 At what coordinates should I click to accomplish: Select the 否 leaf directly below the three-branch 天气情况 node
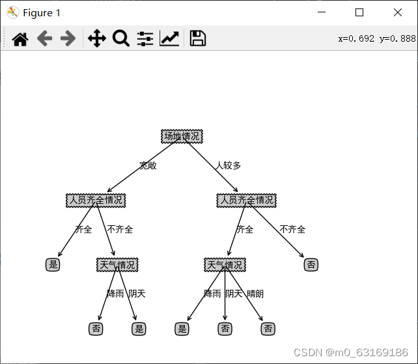pyautogui.click(x=225, y=329)
